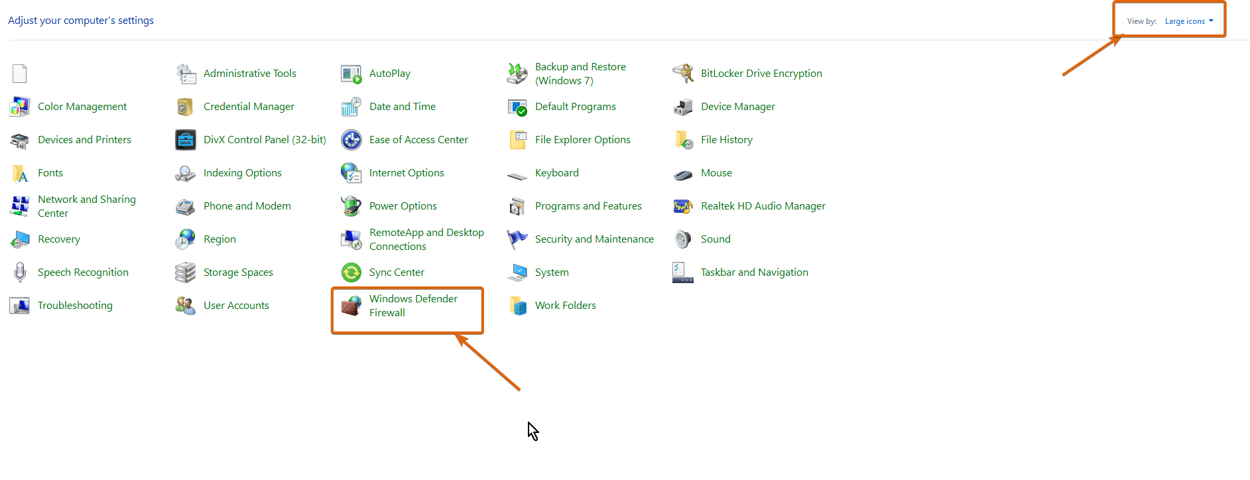1250x480 pixels.
Task: Open the Region settings link
Action: [x=219, y=239]
